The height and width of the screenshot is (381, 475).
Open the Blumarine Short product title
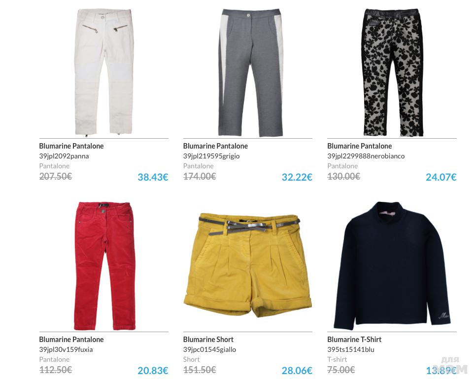(x=208, y=340)
